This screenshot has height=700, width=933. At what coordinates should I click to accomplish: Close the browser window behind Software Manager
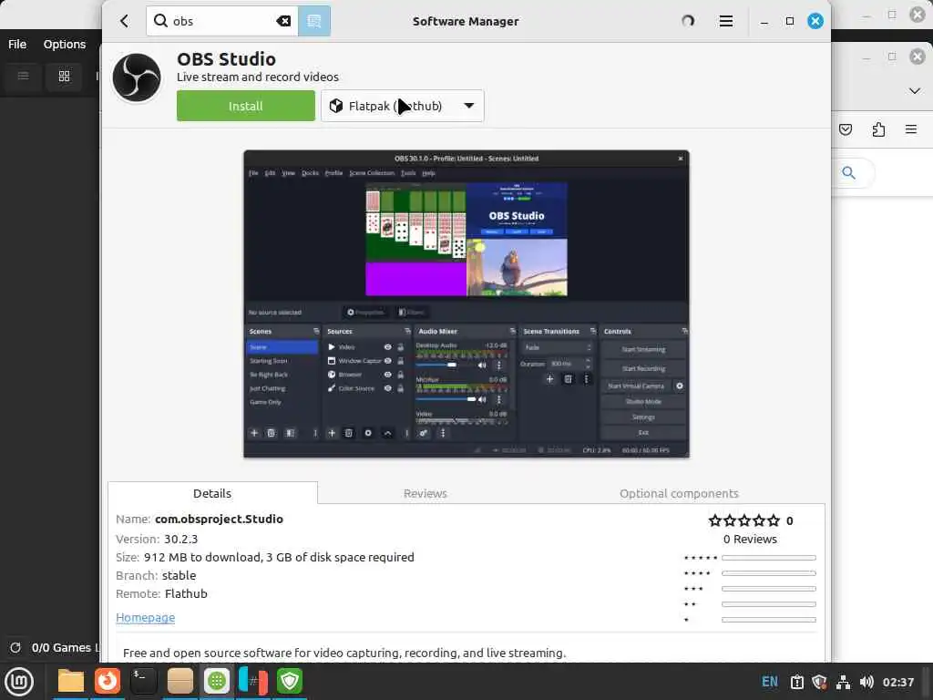[x=918, y=57]
